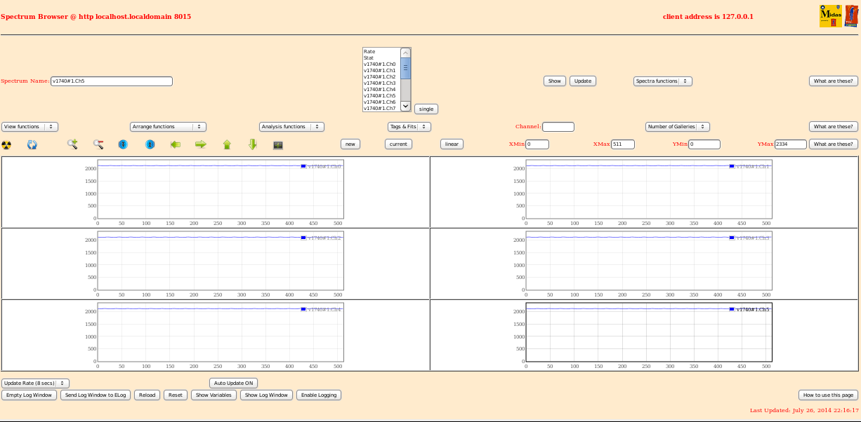The height and width of the screenshot is (422, 861).
Task: Click into the Spectrum Name text field
Action: [111, 81]
